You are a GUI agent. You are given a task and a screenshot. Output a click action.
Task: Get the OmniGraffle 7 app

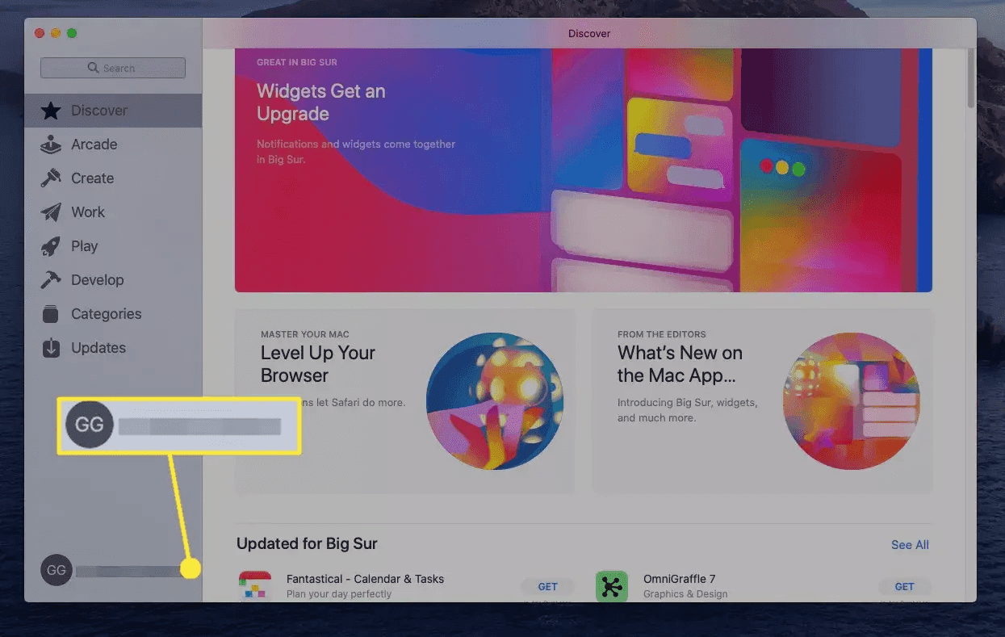(905, 587)
